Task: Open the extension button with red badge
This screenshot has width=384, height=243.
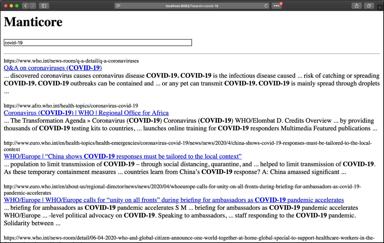Action: (276, 6)
